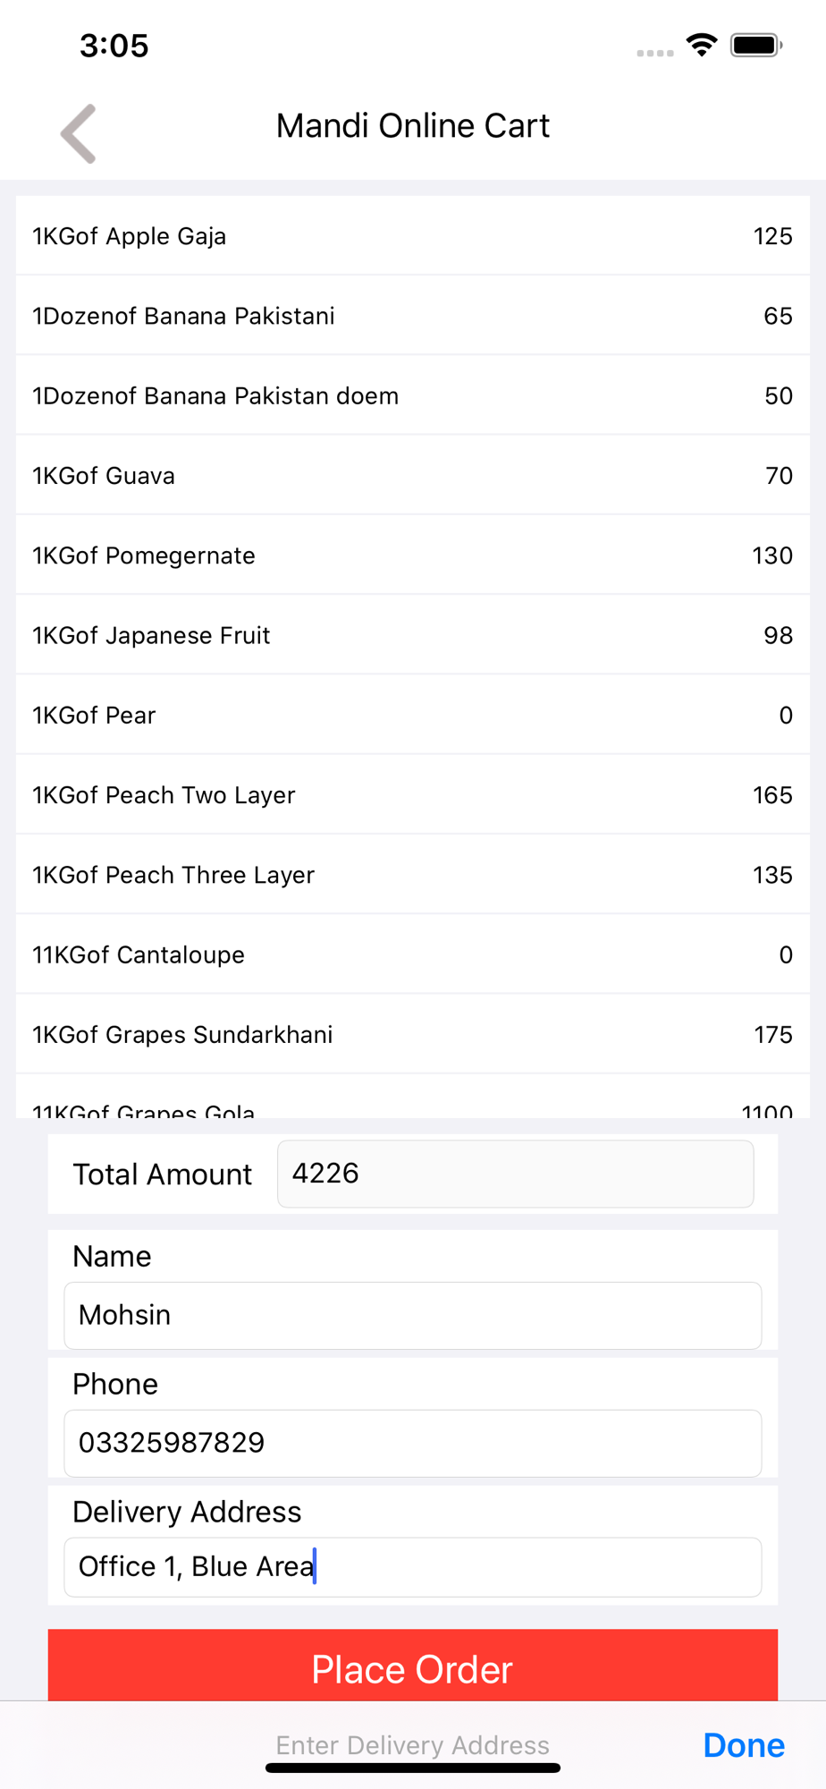Tap Done on keyboard toolbar
Screen dimensions: 826x1789
point(744,1745)
